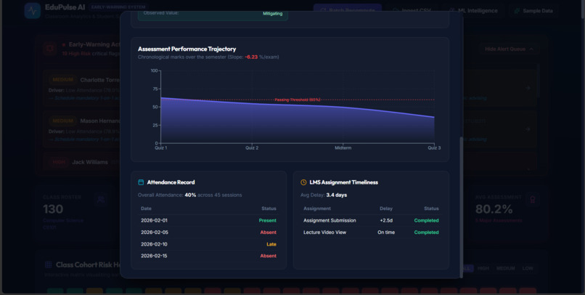Click the calendar icon beside Attendance Record
Viewport: 585px width, 295px height.
coord(141,182)
